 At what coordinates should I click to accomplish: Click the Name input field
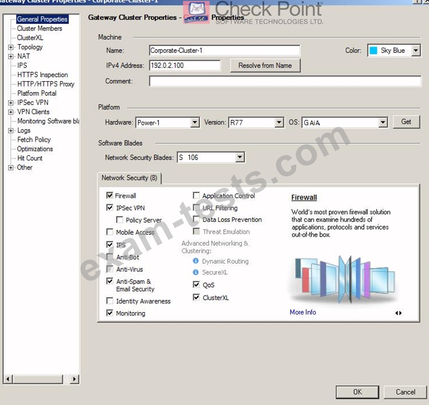click(x=225, y=50)
